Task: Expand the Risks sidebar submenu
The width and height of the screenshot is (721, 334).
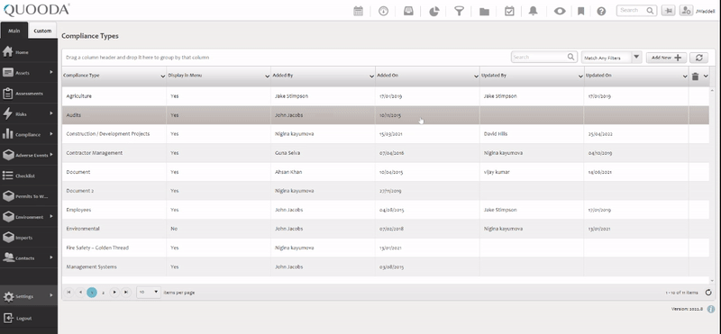Action: (x=51, y=113)
